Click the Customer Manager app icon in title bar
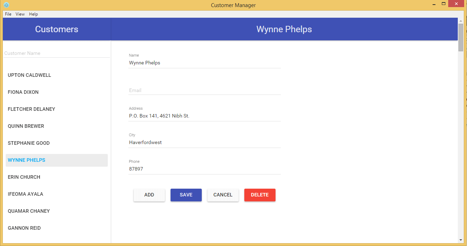The height and width of the screenshot is (246, 467). click(x=6, y=5)
